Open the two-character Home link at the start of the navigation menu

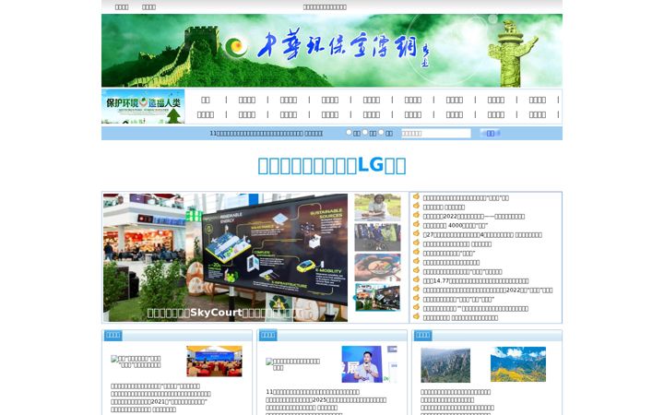click(x=206, y=100)
